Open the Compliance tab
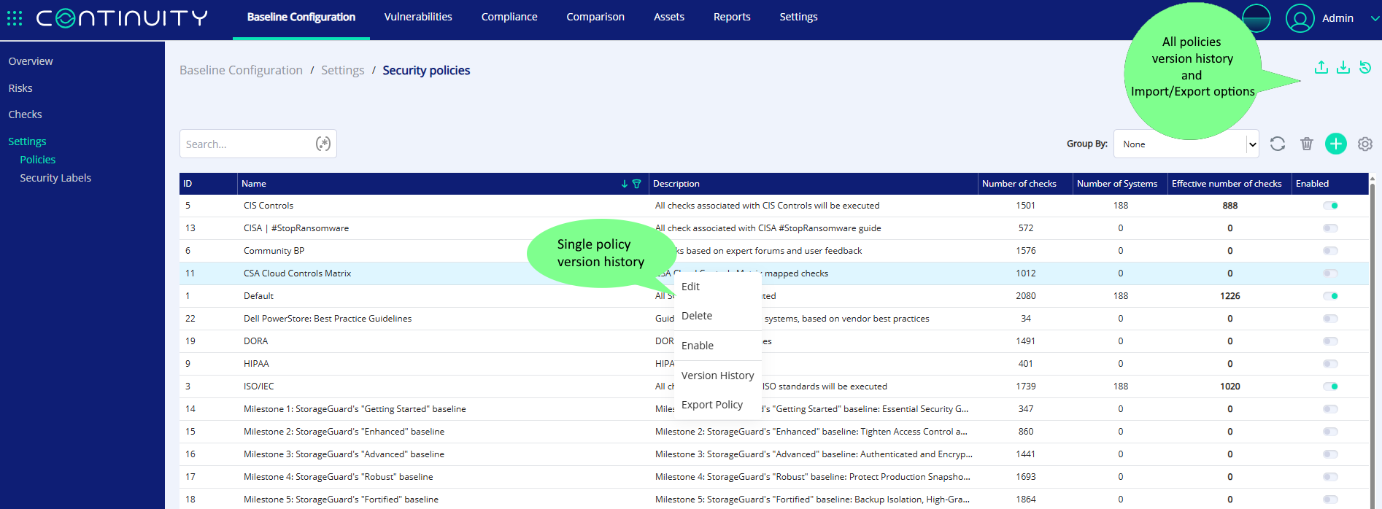The image size is (1382, 509). coord(509,17)
